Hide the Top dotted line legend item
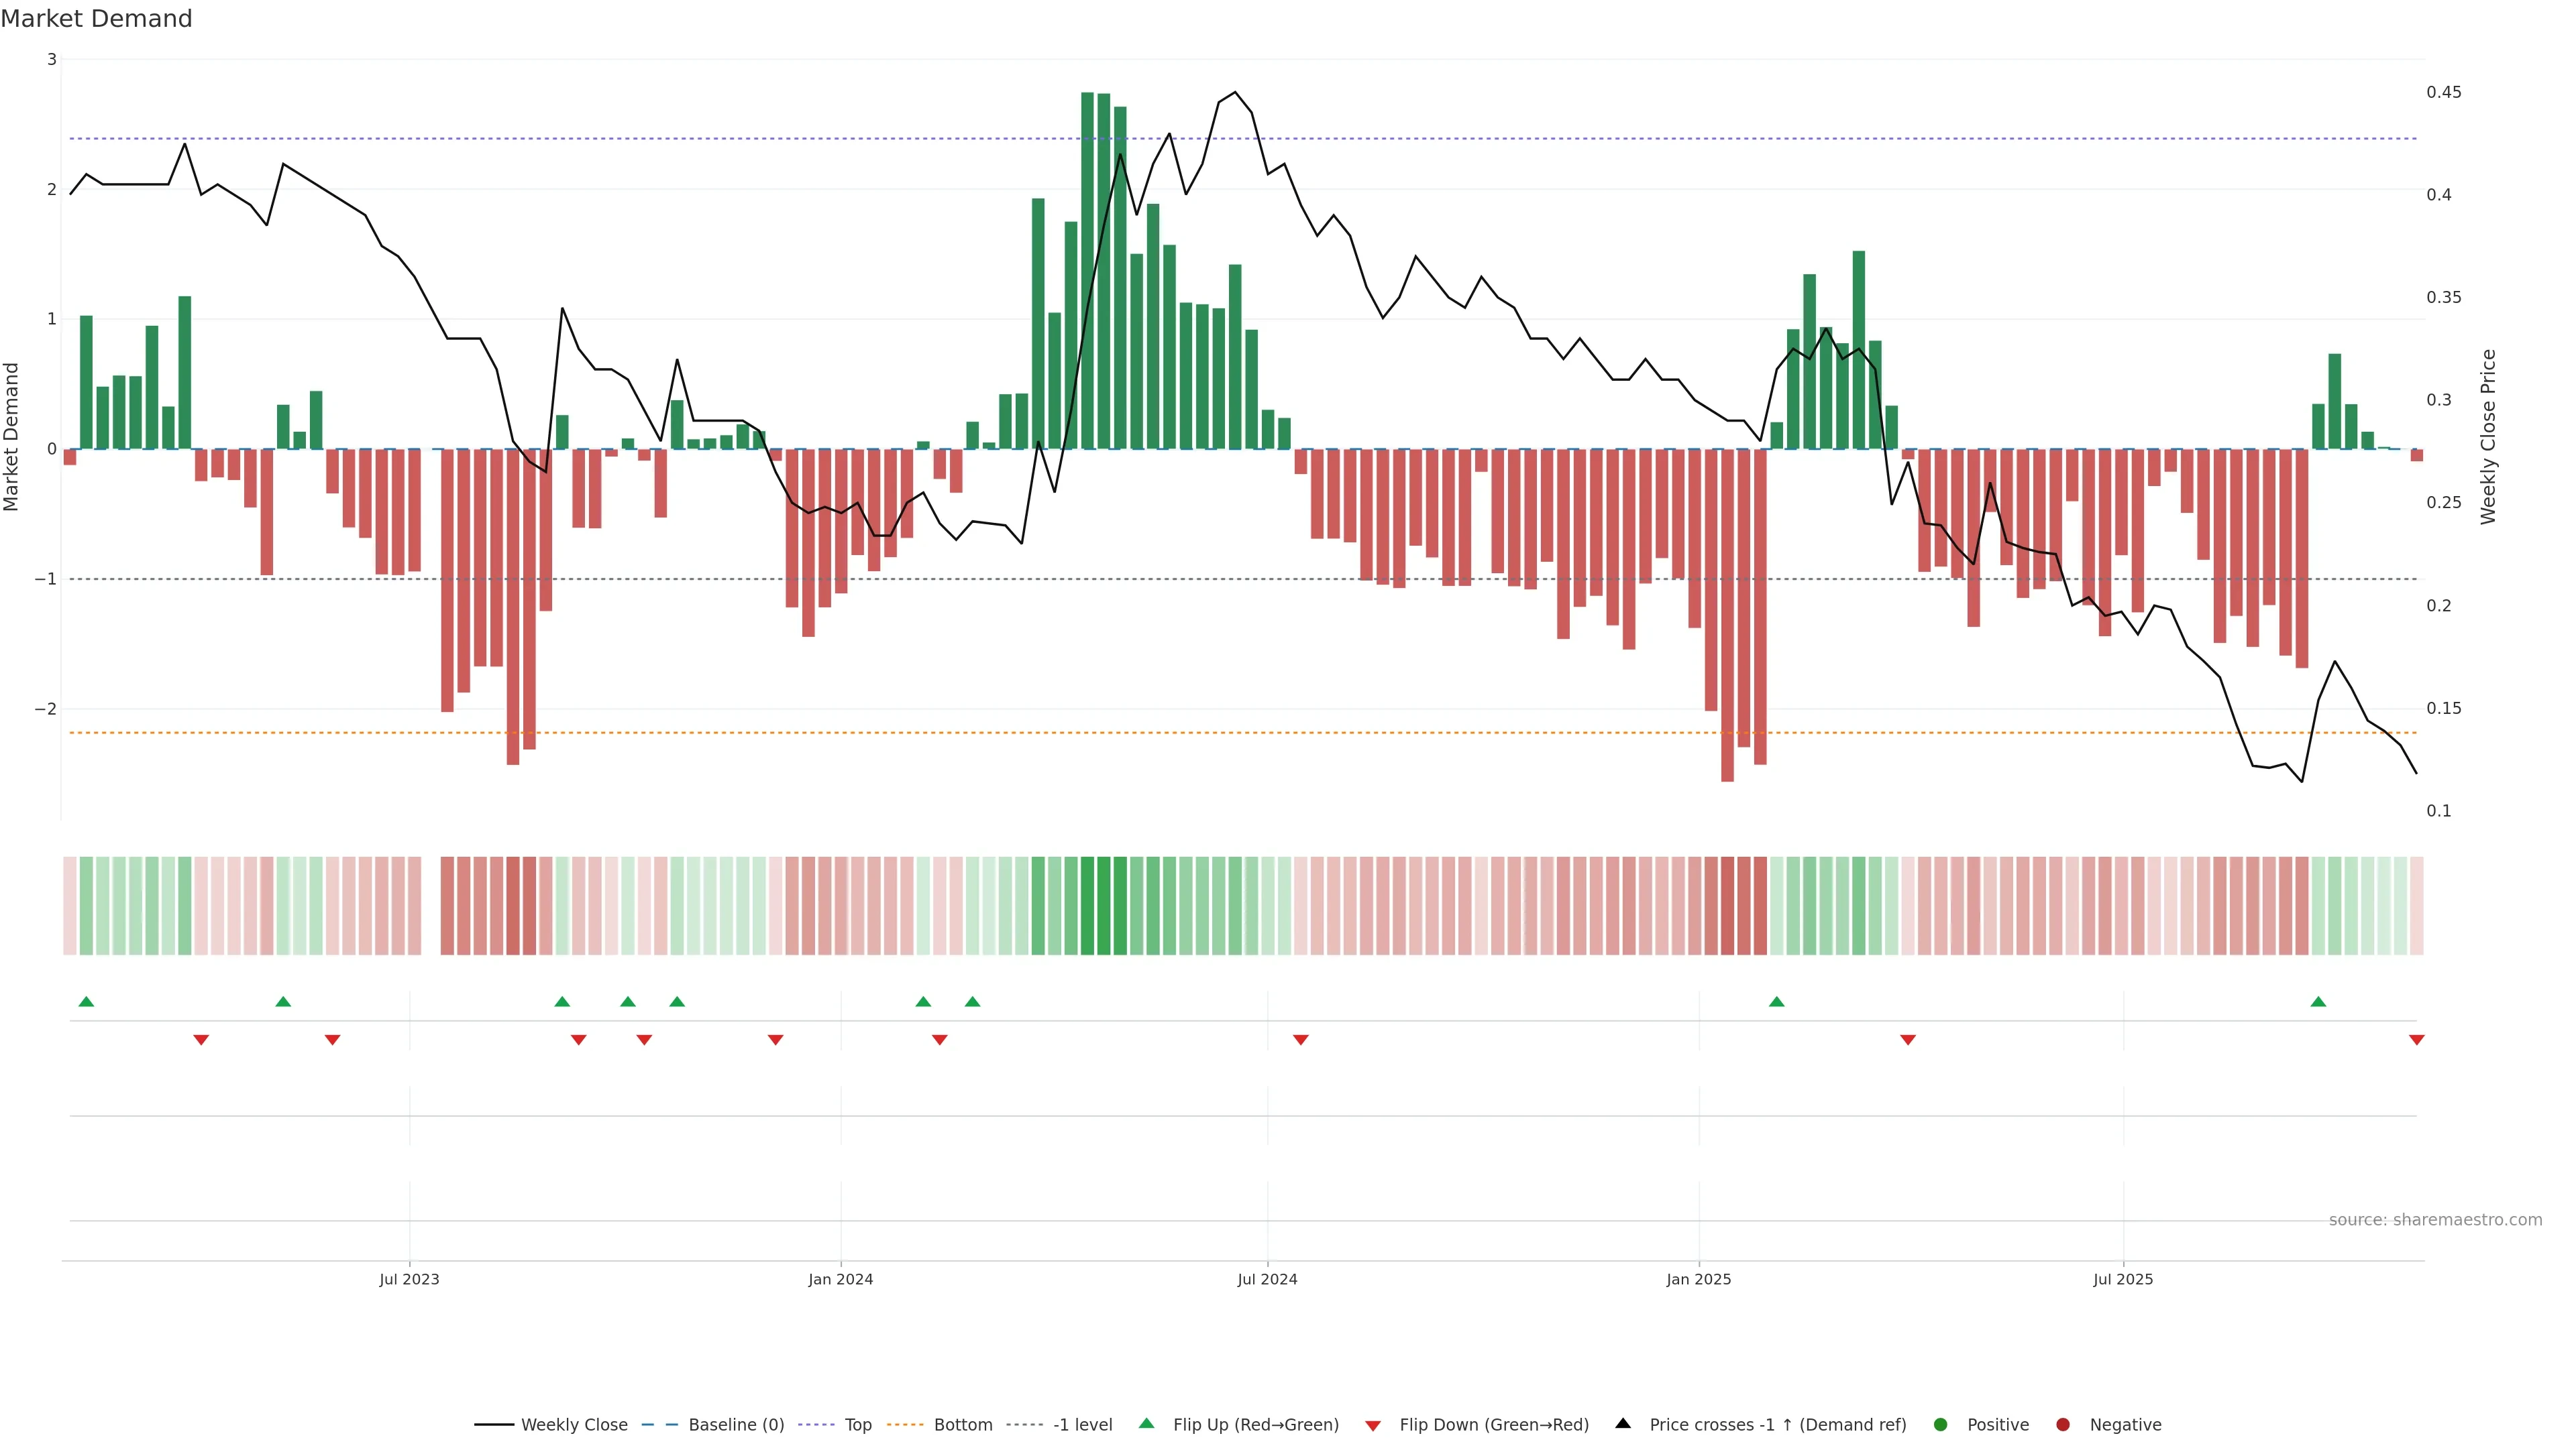2576x1448 pixels. coord(857,1425)
